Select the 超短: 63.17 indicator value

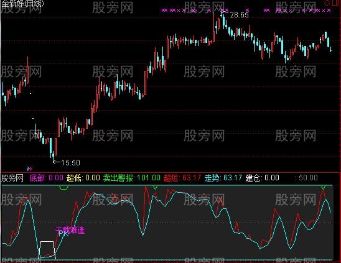(x=182, y=178)
